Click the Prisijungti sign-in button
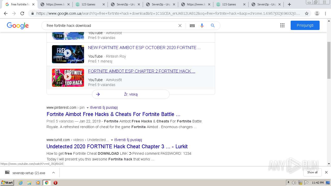This screenshot has height=186, width=331. (x=305, y=25)
